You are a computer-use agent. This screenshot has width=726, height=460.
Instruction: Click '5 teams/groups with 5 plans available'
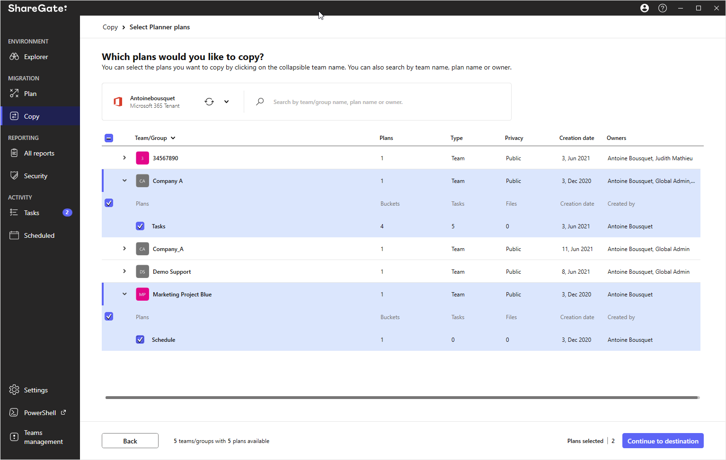point(221,441)
